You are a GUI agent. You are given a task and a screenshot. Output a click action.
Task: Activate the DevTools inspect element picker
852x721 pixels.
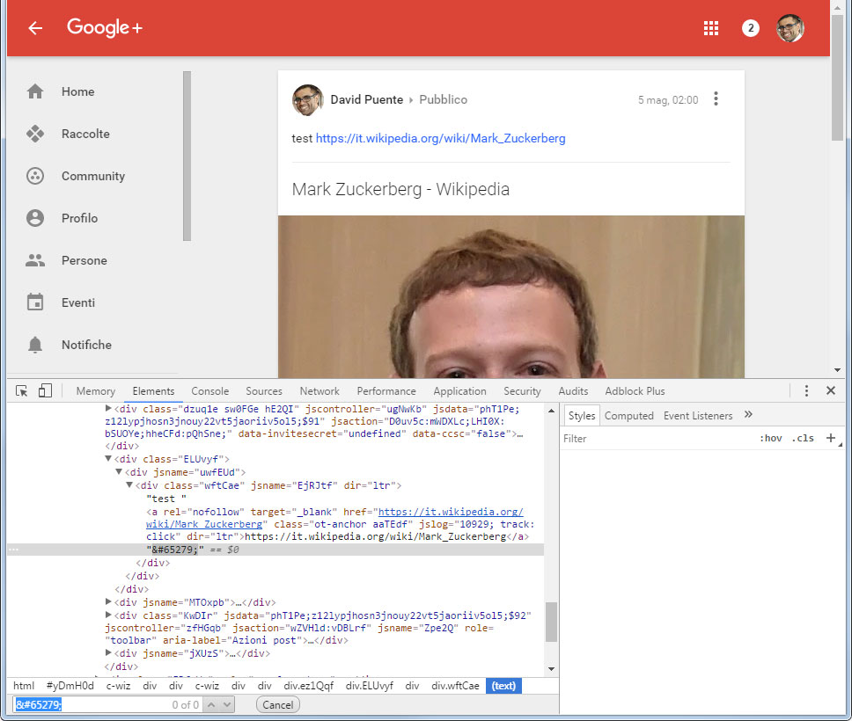click(22, 391)
